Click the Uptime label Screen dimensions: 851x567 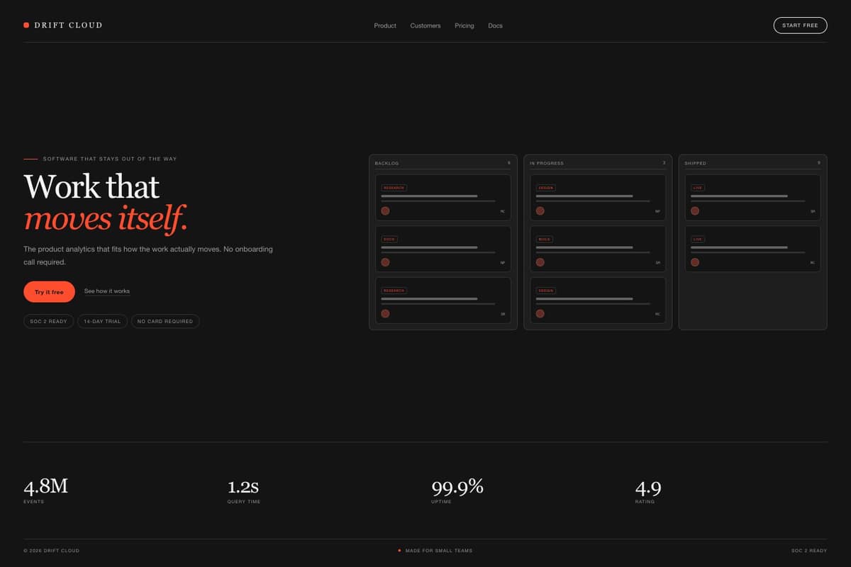(x=441, y=502)
